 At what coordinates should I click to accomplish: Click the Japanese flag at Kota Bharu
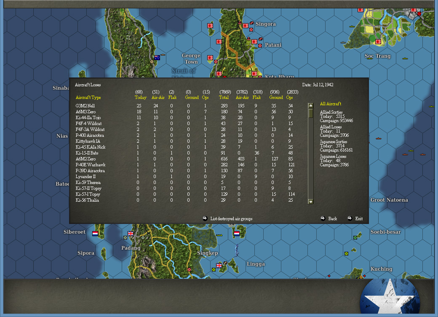[254, 74]
